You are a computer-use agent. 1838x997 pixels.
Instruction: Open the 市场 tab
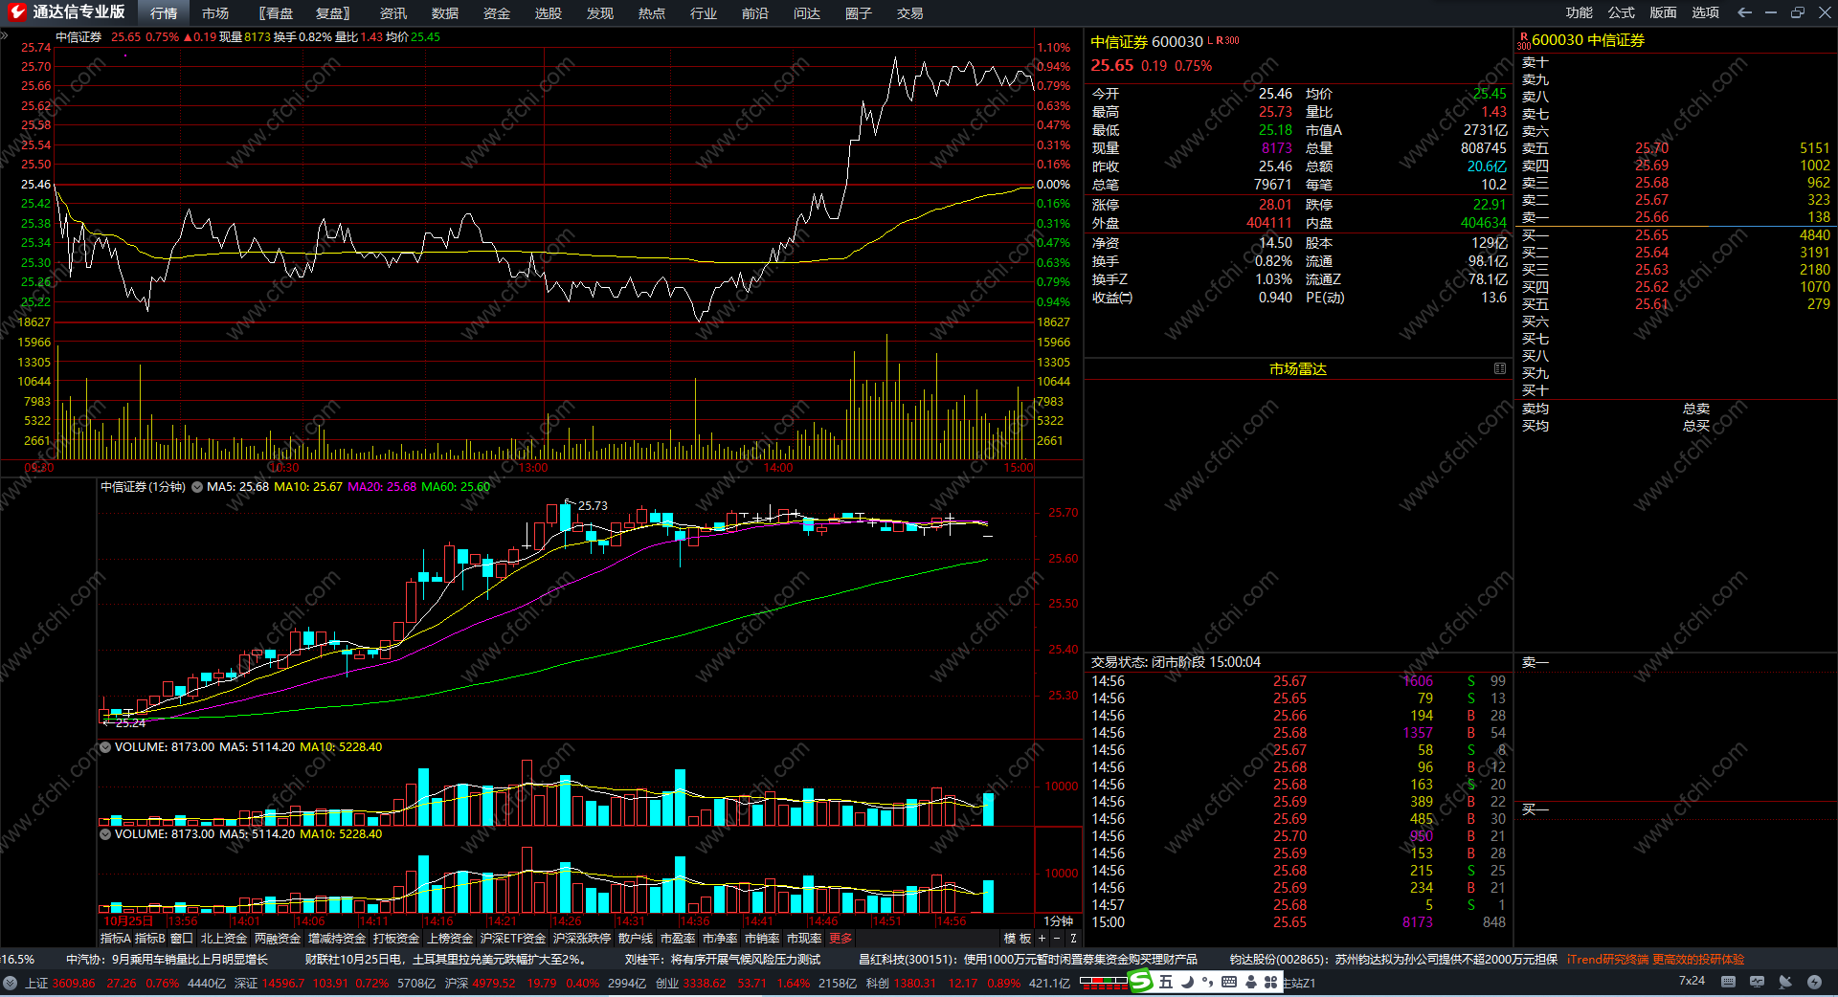[215, 13]
